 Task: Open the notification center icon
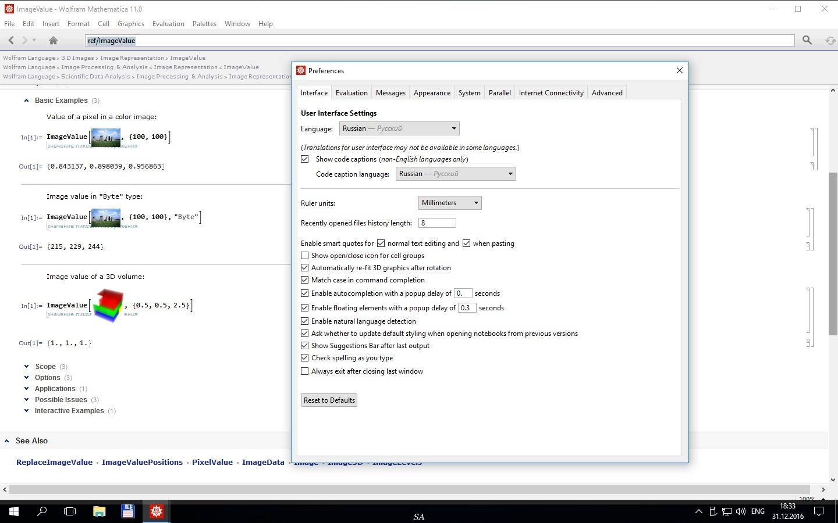tap(818, 511)
